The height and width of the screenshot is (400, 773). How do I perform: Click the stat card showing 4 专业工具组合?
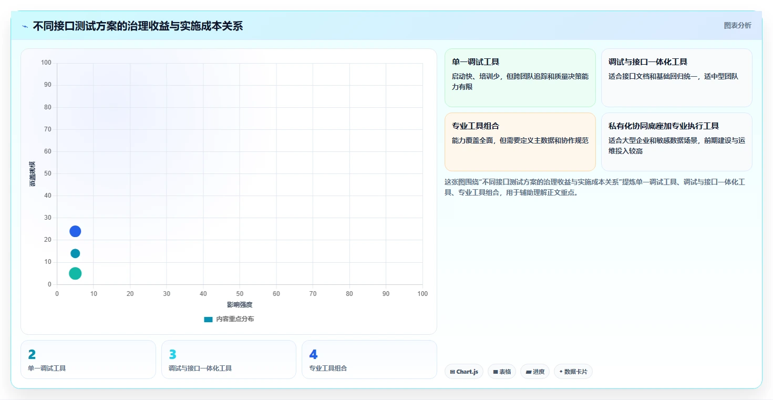coord(369,360)
